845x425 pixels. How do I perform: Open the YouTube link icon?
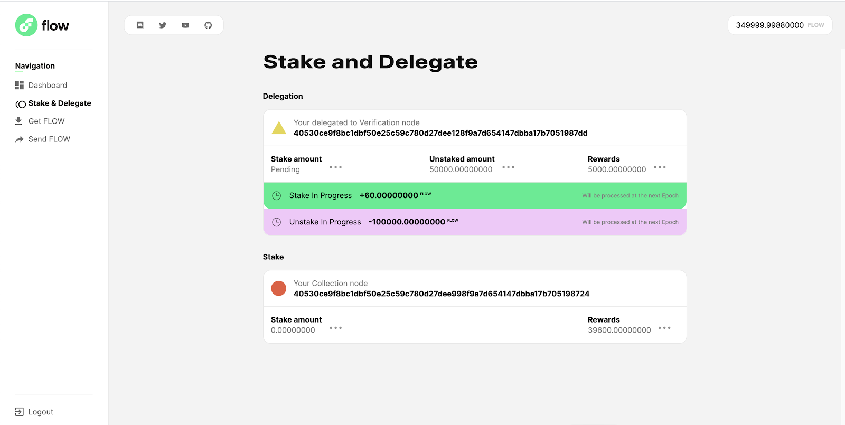pos(185,25)
